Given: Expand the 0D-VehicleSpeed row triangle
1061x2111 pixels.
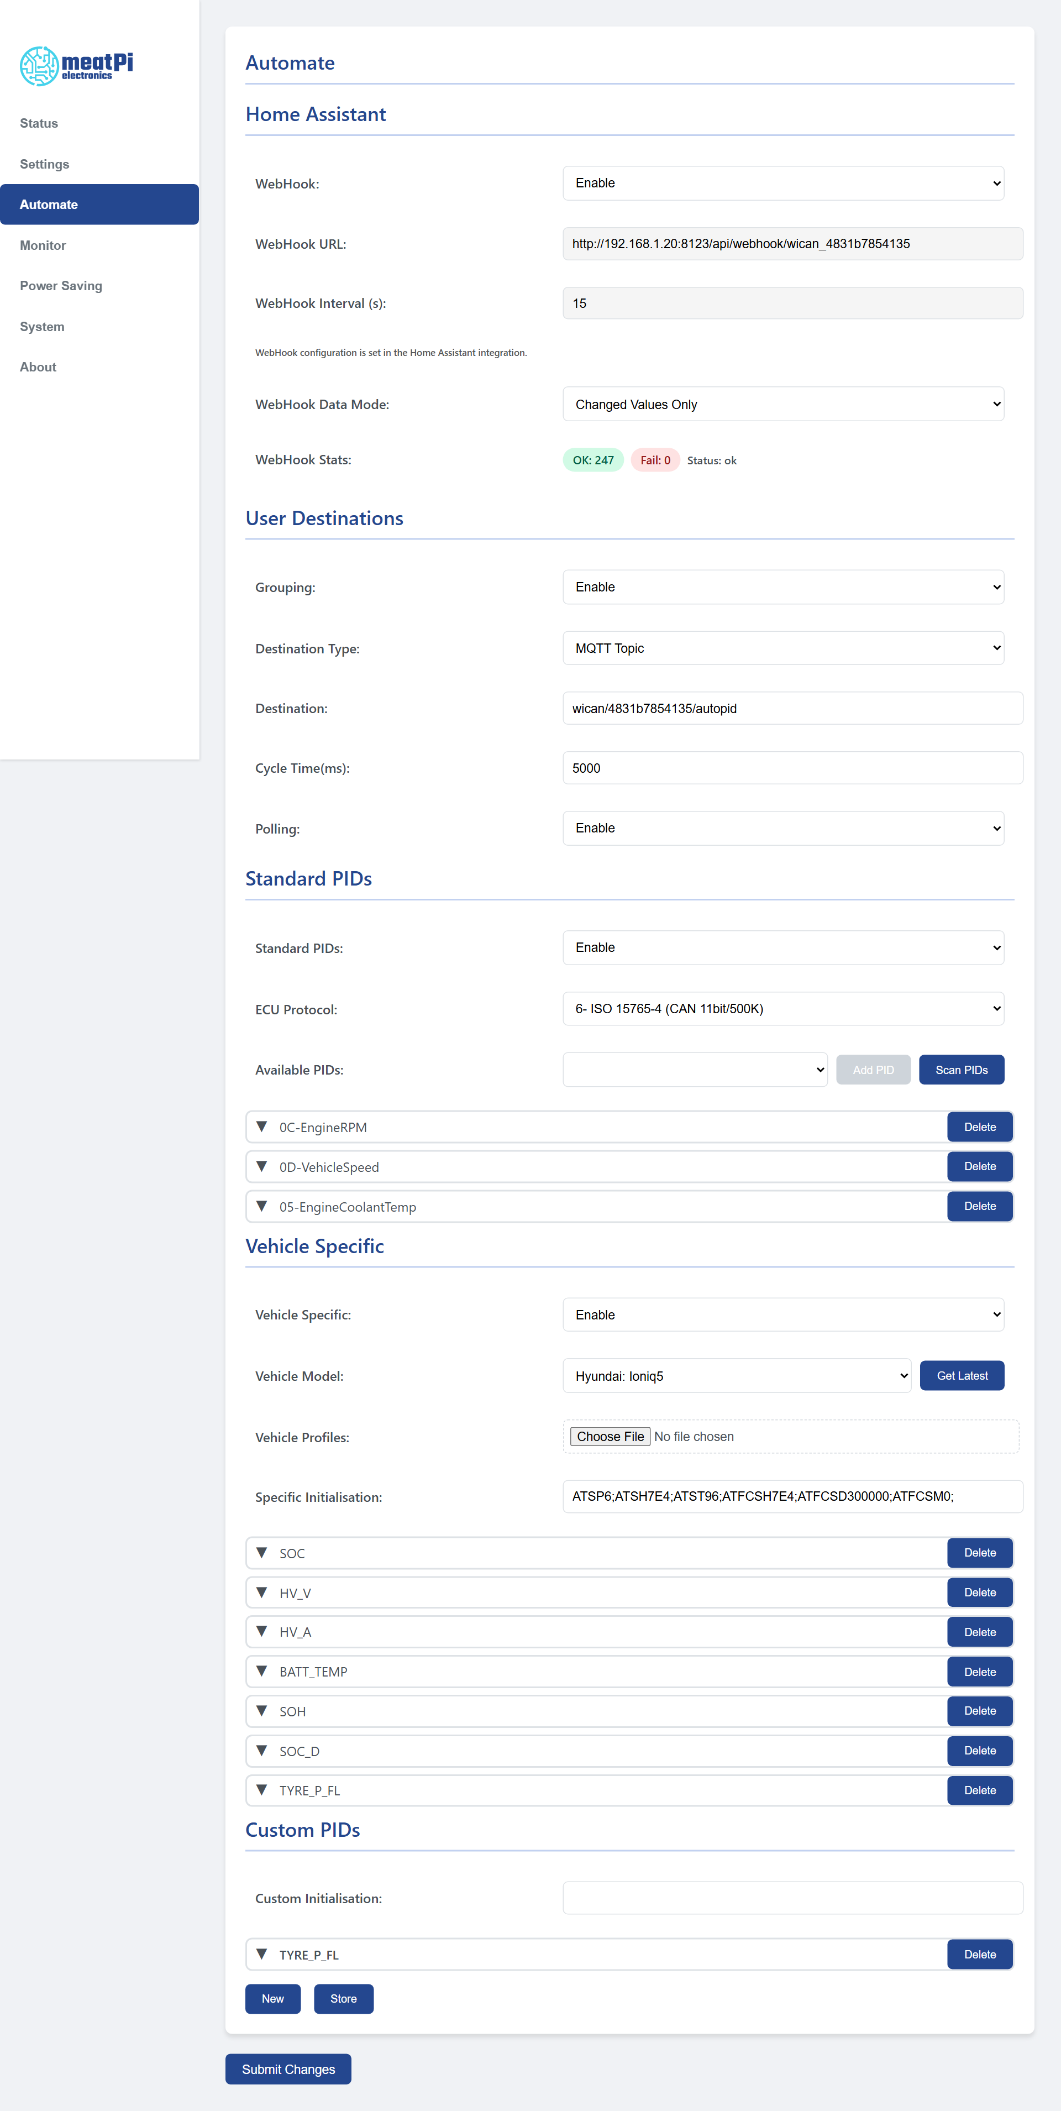Looking at the screenshot, I should 261,1166.
